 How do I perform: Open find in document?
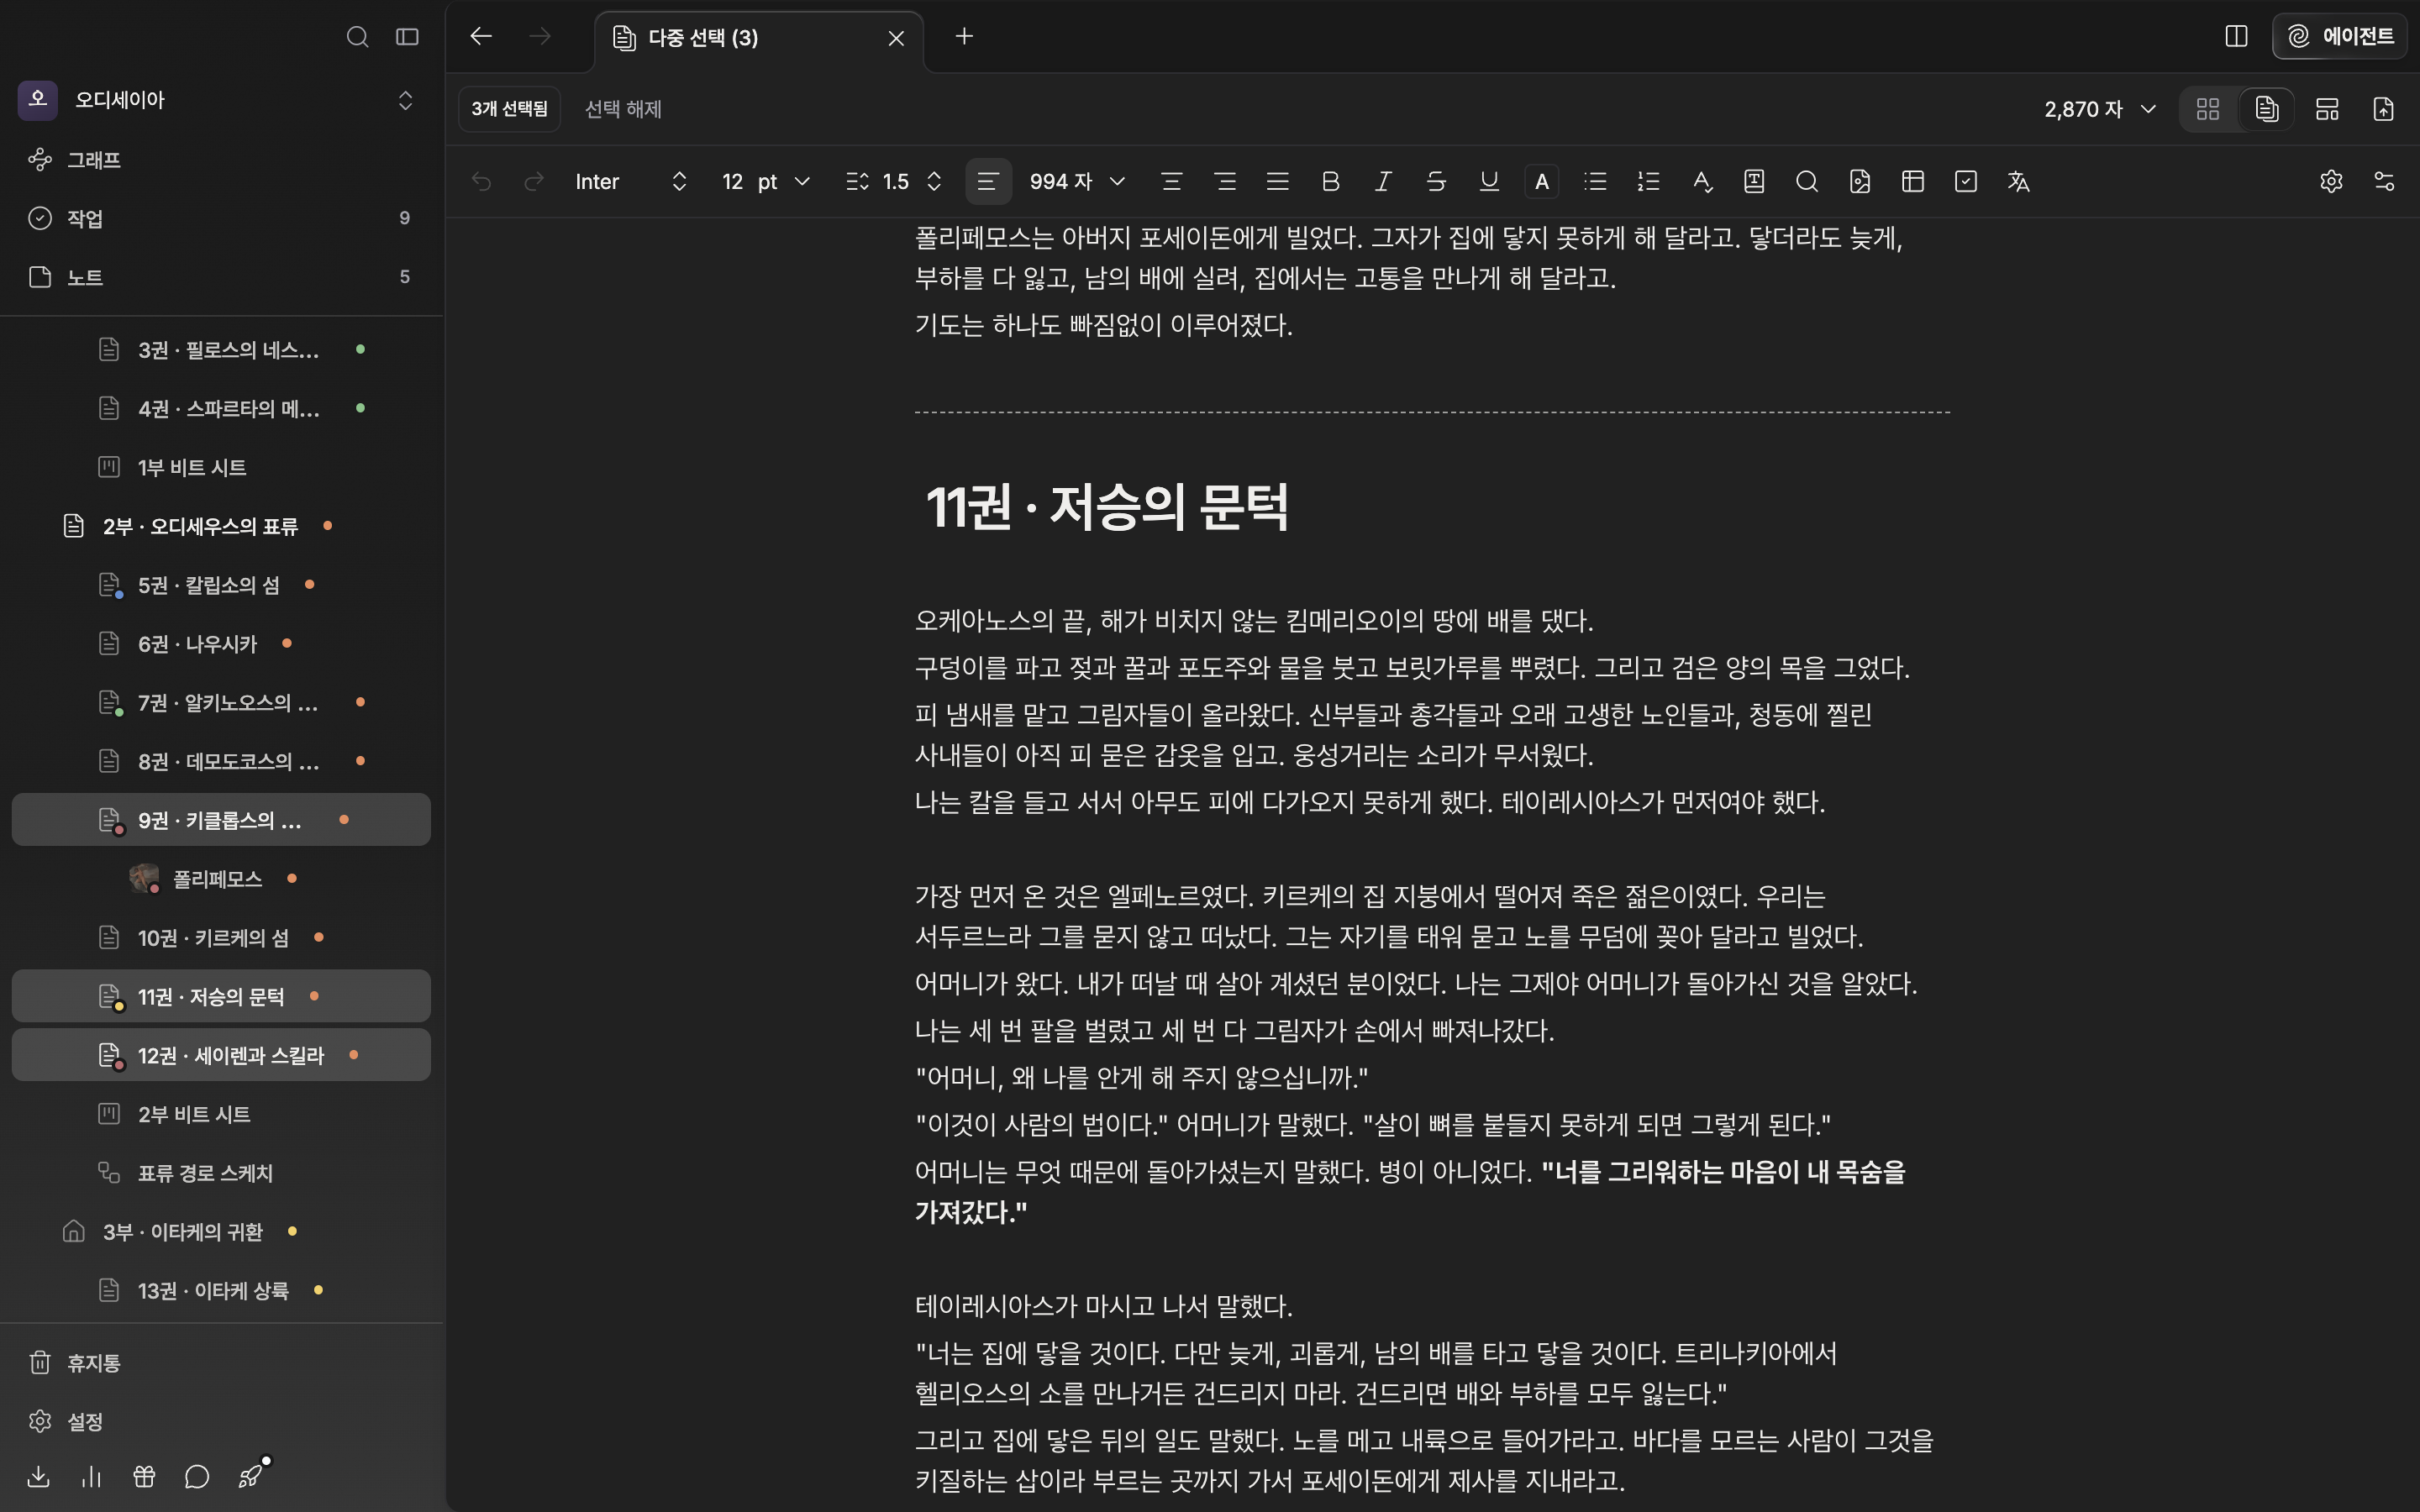[1807, 181]
